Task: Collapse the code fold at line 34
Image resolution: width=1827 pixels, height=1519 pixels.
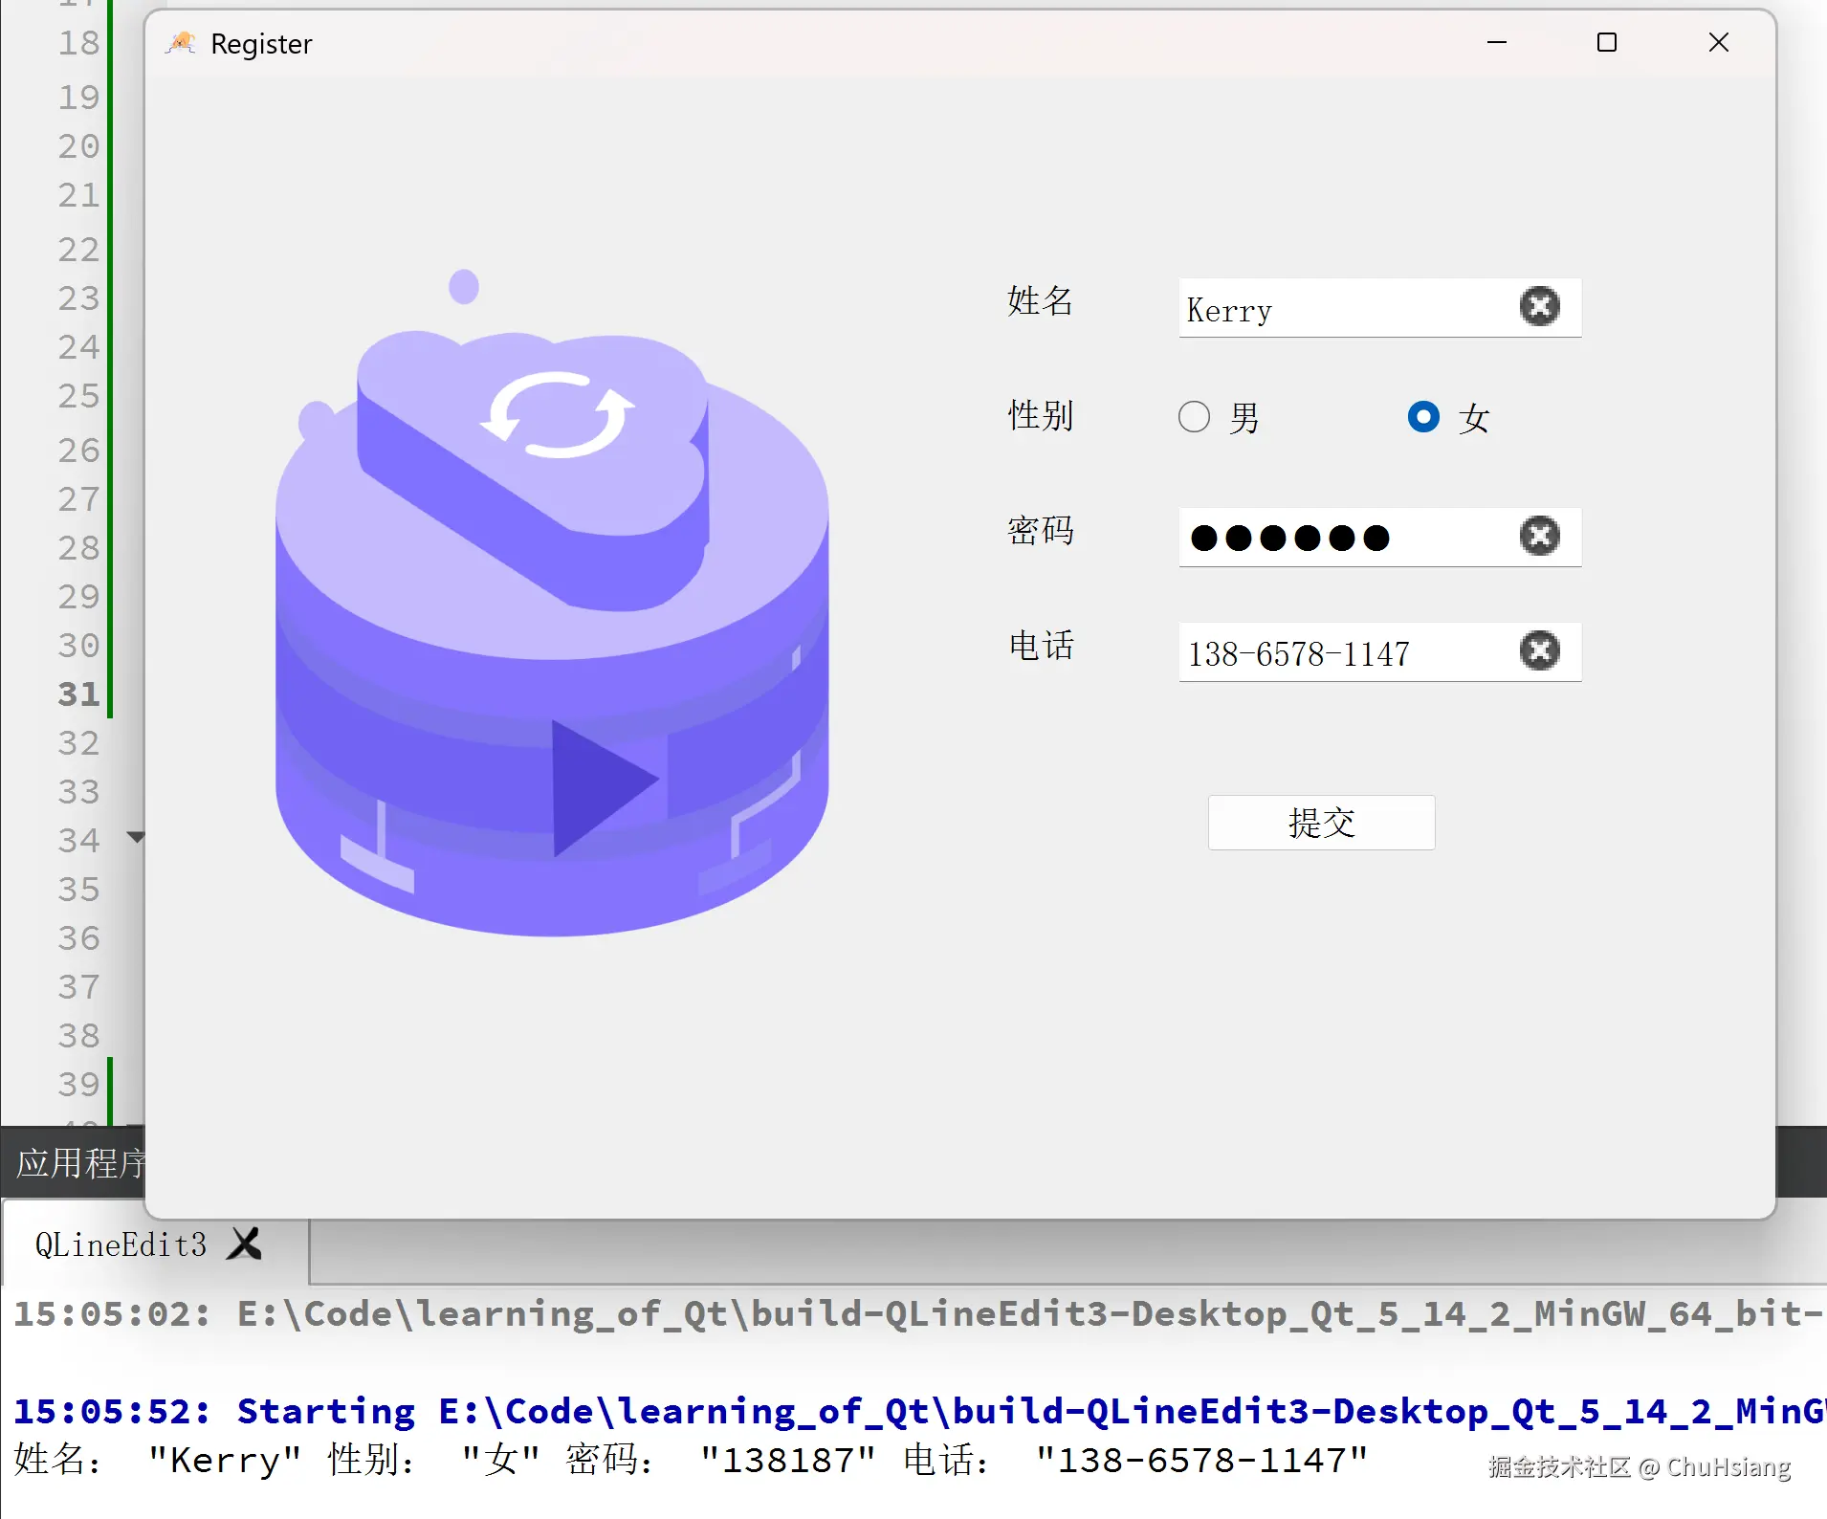Action: click(136, 838)
